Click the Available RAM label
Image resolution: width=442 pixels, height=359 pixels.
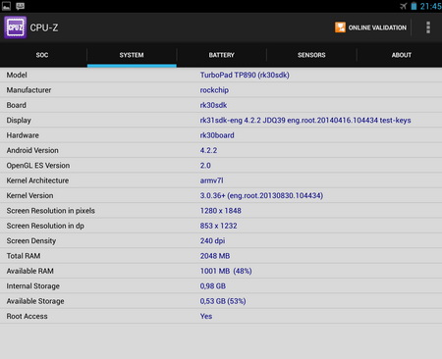coord(30,271)
